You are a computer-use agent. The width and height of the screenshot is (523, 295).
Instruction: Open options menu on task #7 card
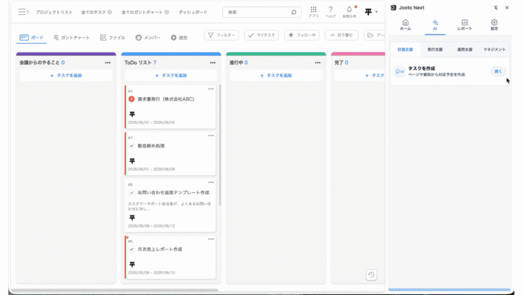[x=211, y=135]
